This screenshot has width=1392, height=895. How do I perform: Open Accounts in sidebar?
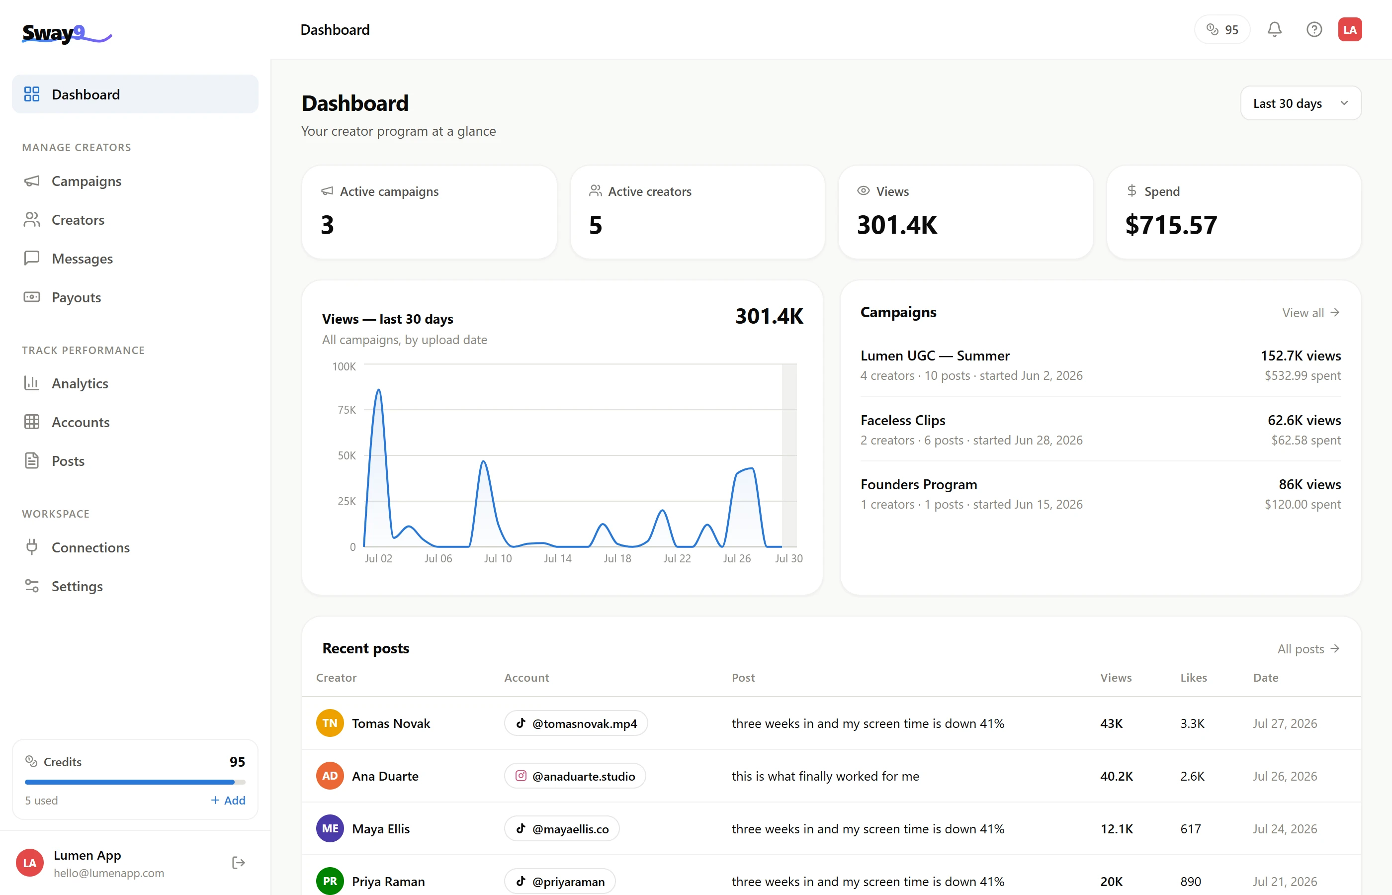135,422
